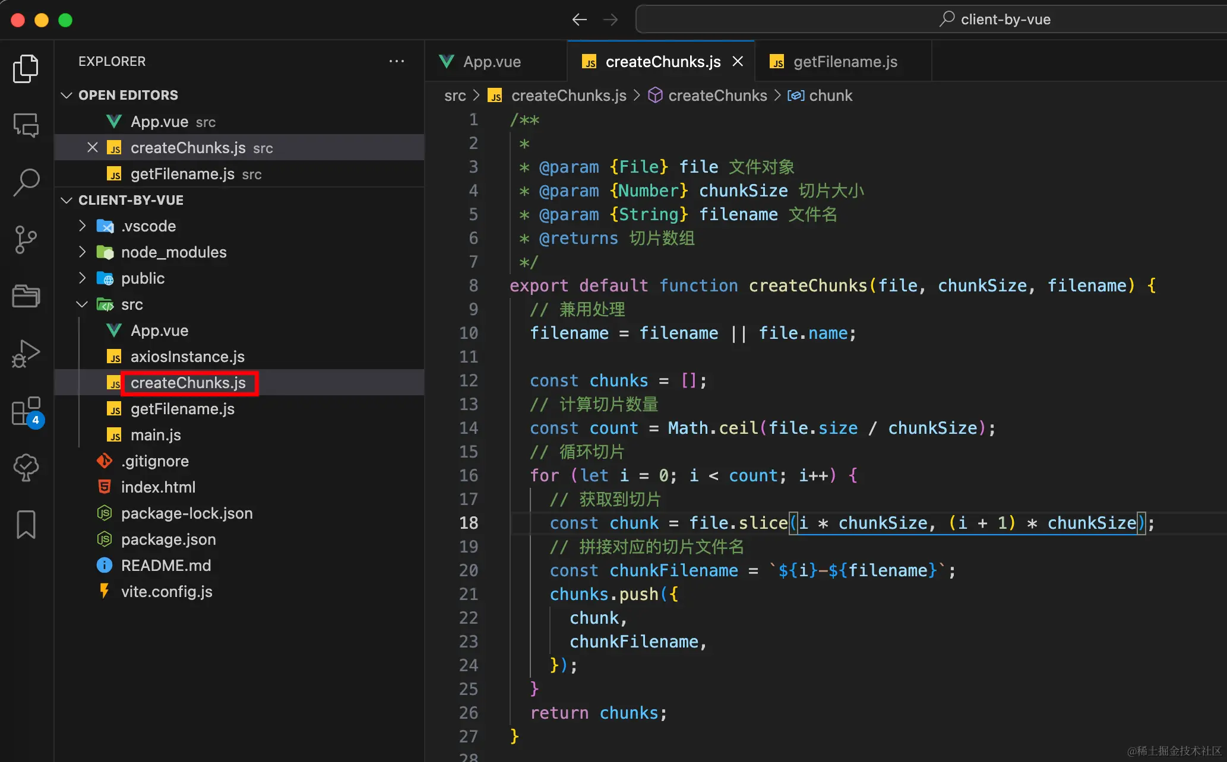The image size is (1227, 762).
Task: Open vite.config.js in file tree
Action: point(166,592)
